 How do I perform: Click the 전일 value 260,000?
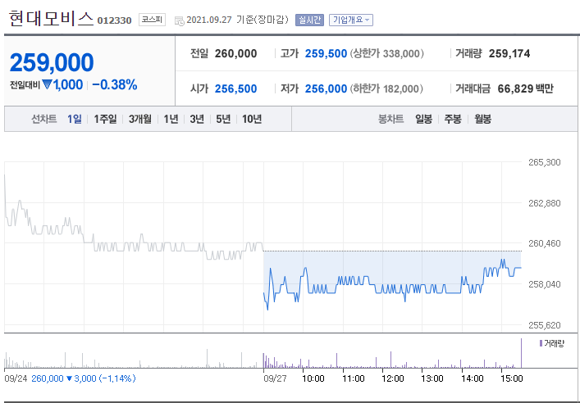pyautogui.click(x=235, y=53)
